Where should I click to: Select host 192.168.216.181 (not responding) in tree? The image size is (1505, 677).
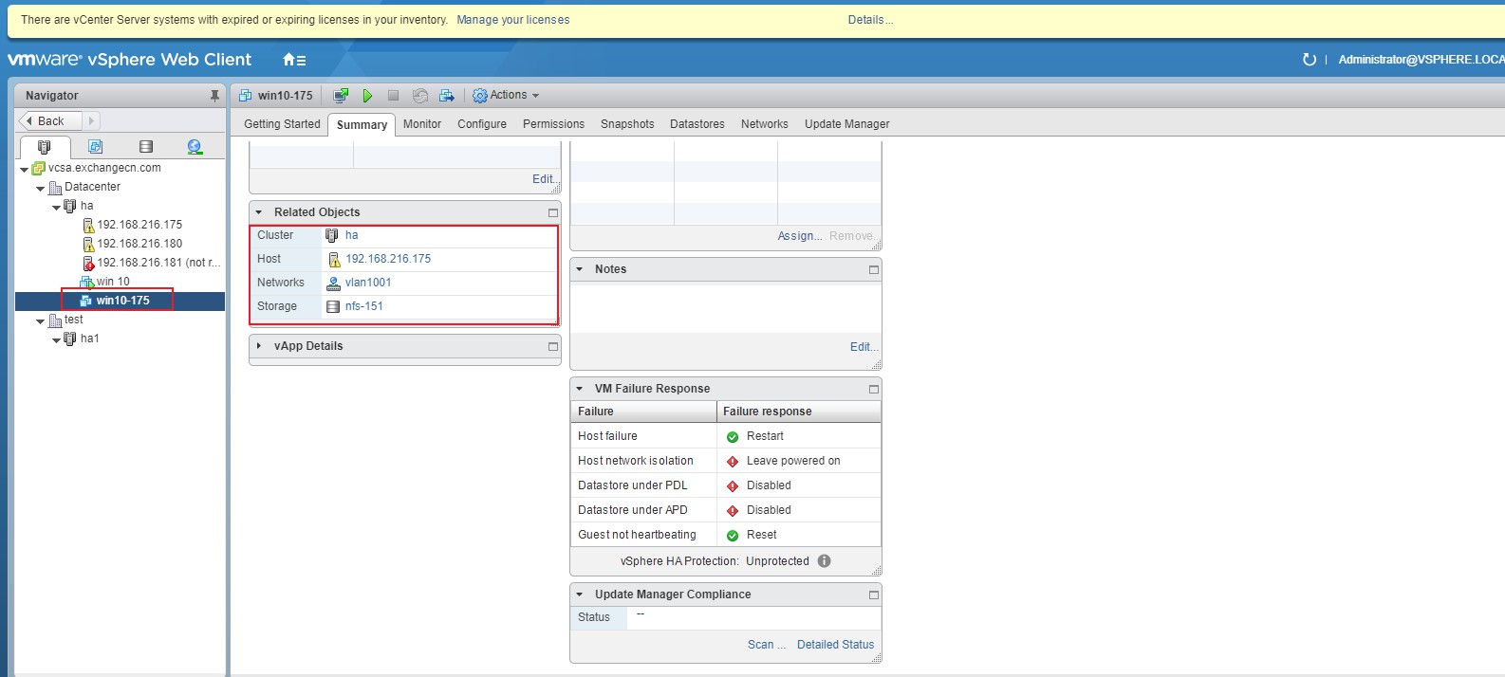[x=158, y=263]
